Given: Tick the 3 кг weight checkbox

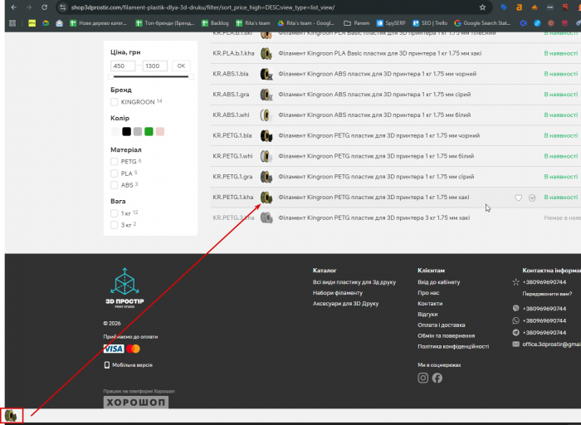Looking at the screenshot, I should 115,225.
